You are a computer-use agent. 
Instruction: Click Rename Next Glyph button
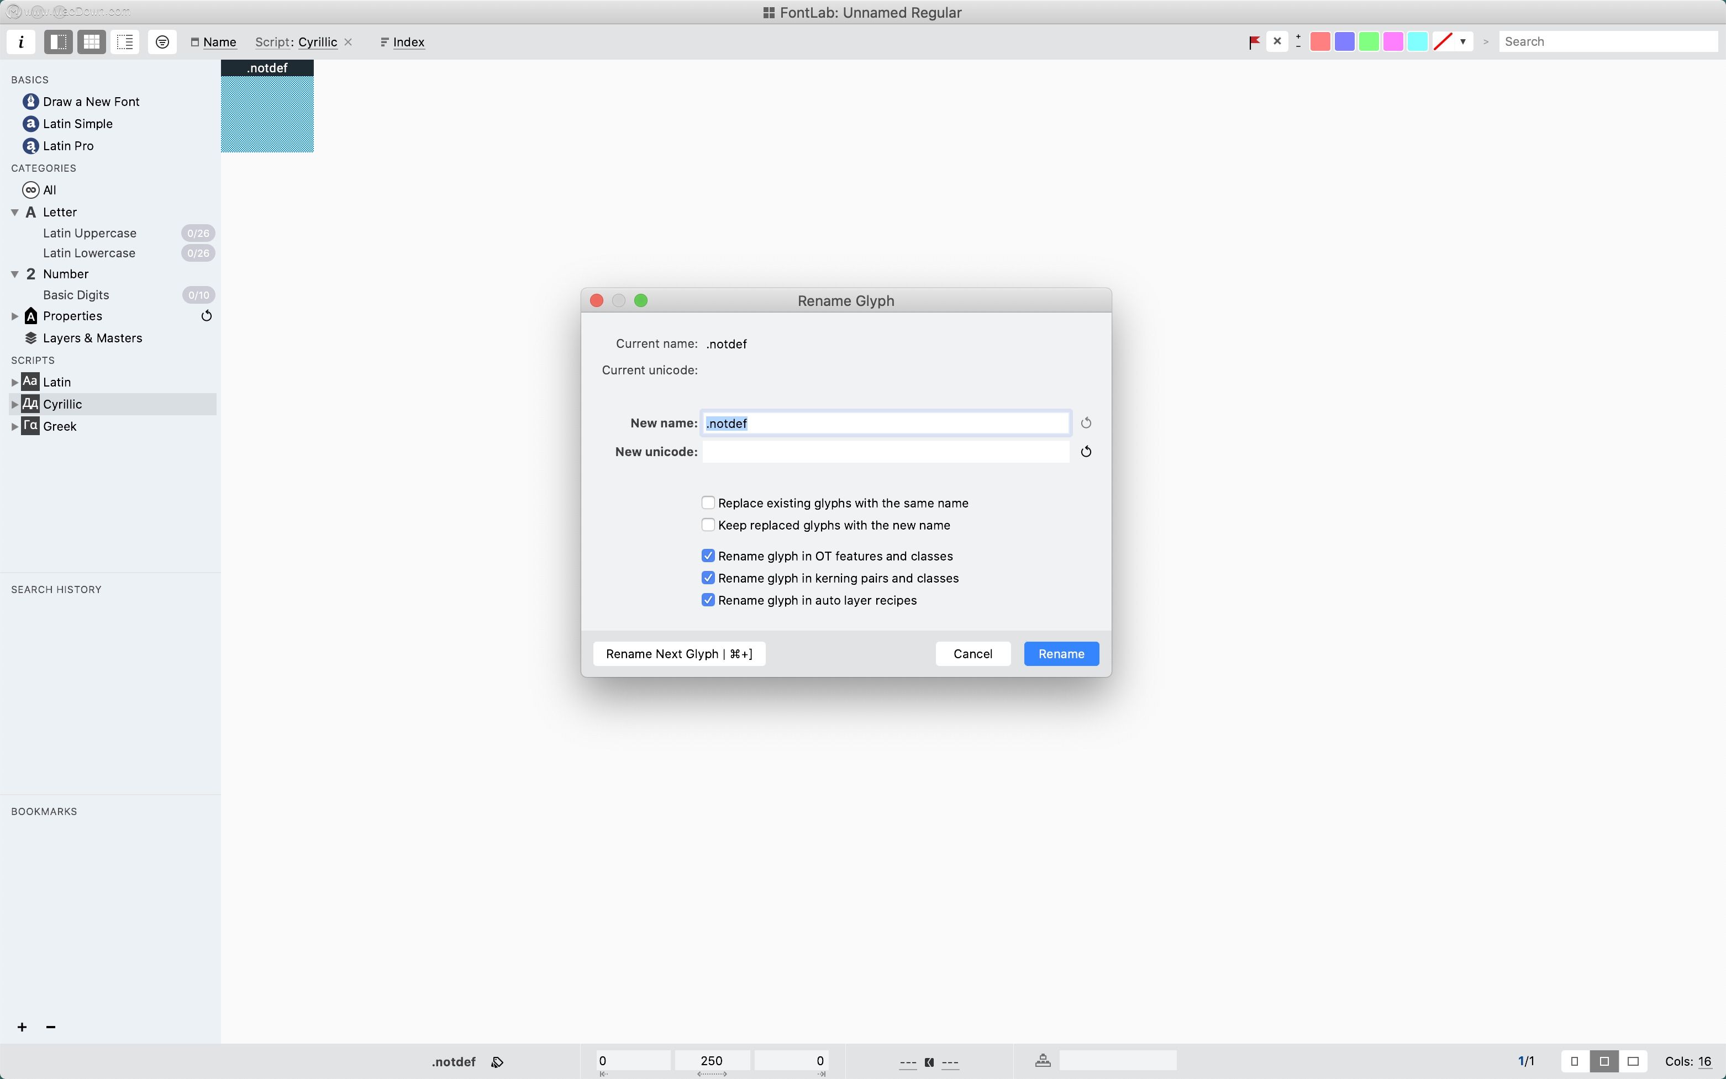click(x=679, y=654)
